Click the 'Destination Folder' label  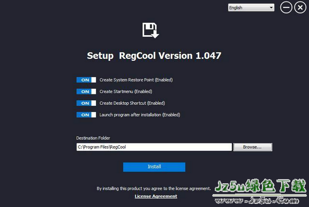93,138
